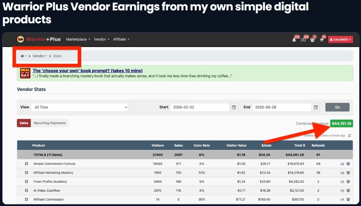This screenshot has width=361, height=206.
Task: Click the Affiliate Commission product name
Action: point(48,199)
